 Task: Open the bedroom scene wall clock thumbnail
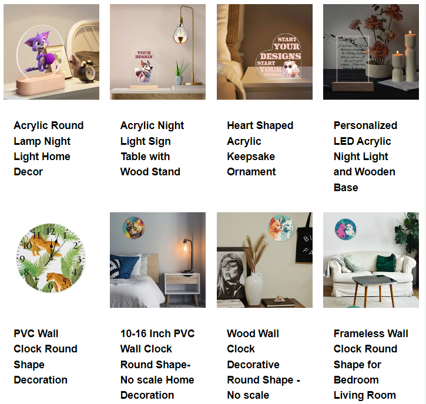pyautogui.click(x=157, y=260)
